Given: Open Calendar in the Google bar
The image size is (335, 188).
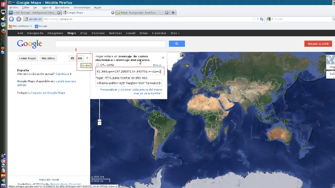Looking at the screenshot, I should [x=159, y=33].
